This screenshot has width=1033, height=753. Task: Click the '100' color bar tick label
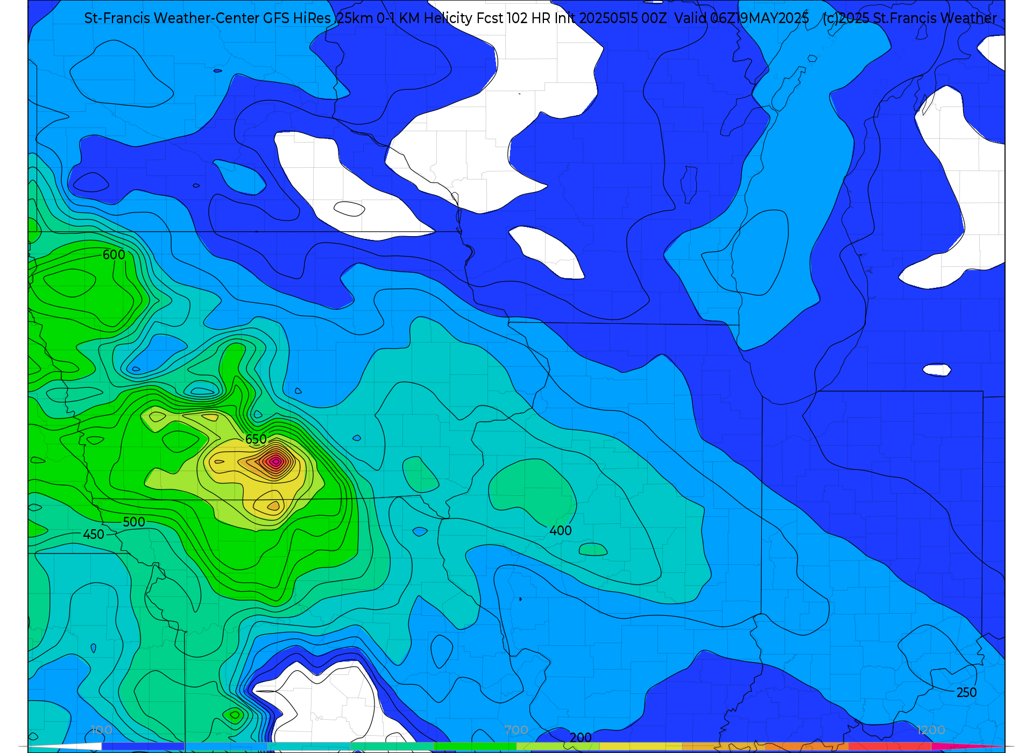pos(102,730)
